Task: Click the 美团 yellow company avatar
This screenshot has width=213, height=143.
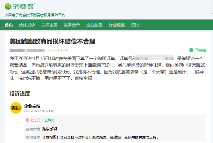Action: pyautogui.click(x=16, y=108)
